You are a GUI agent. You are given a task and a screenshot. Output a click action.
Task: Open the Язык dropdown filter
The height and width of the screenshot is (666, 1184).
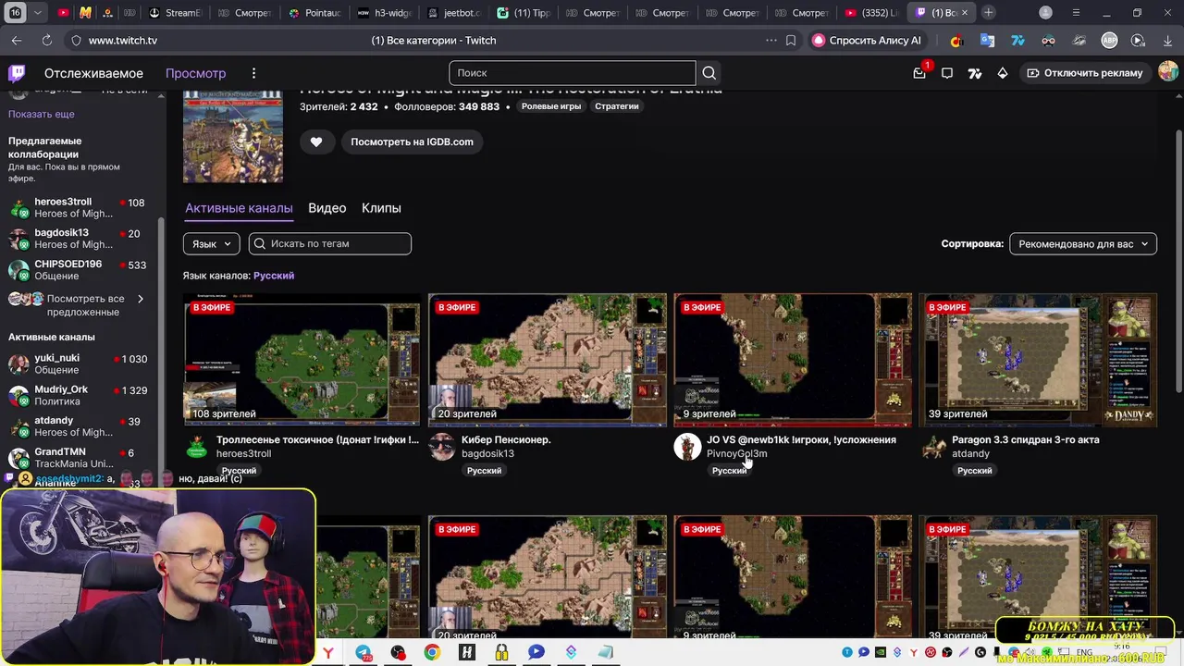click(x=212, y=243)
